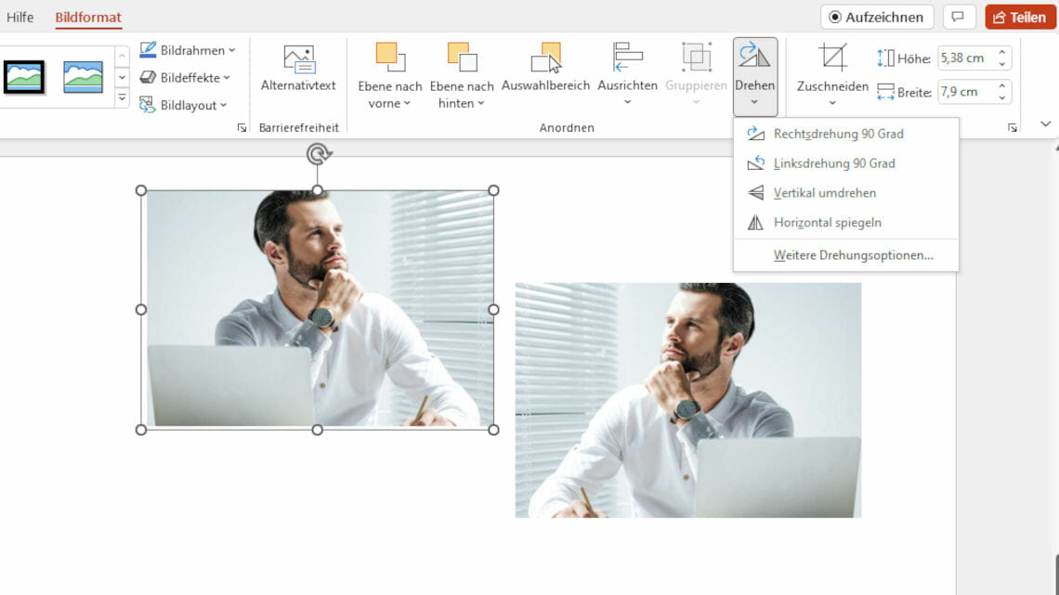This screenshot has height=595, width=1059.
Task: Click the top-left resize handle of selected picture
Action: point(141,191)
